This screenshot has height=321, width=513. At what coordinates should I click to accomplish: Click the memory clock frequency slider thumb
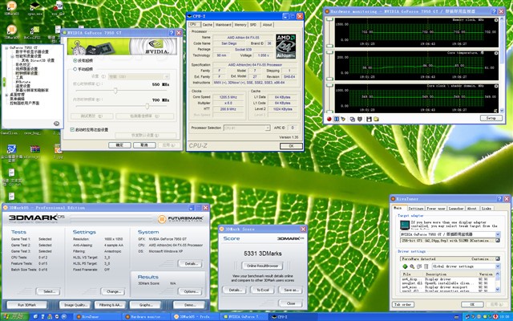147,106
